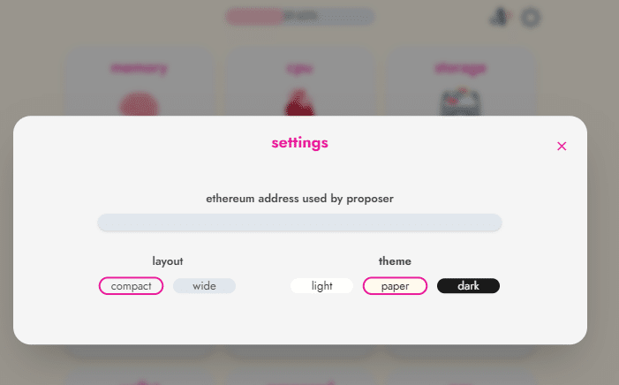Click the storage card icon

point(460,103)
